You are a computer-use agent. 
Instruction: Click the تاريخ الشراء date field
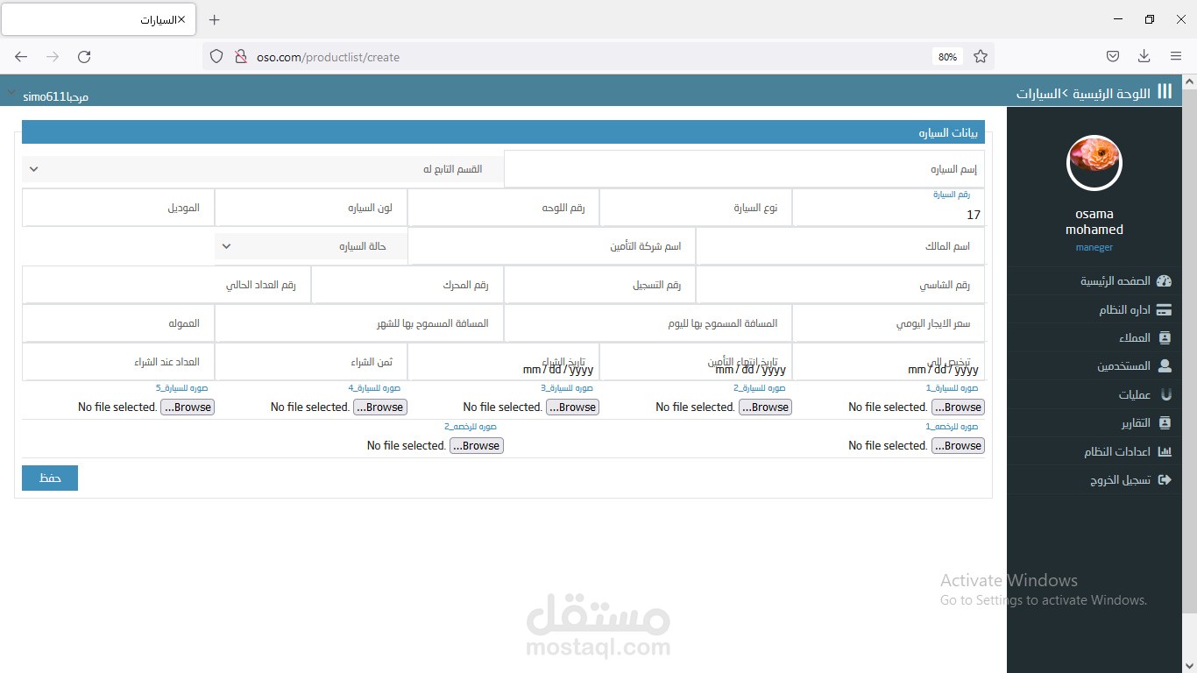(x=503, y=362)
